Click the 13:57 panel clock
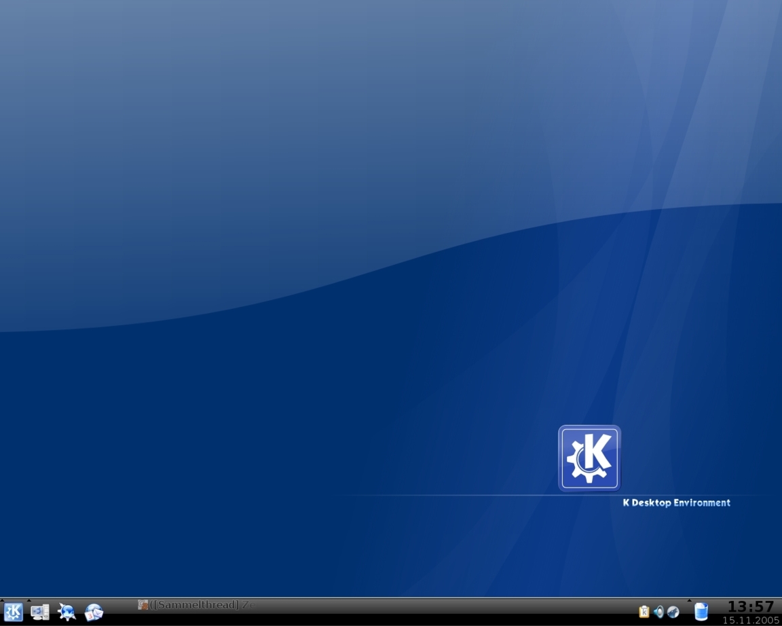 [x=751, y=607]
